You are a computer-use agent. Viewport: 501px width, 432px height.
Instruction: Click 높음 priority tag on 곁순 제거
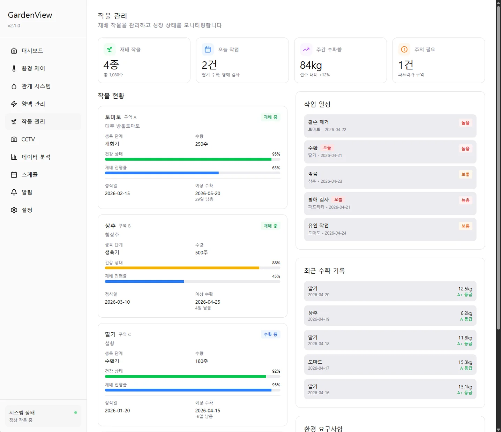tap(465, 123)
